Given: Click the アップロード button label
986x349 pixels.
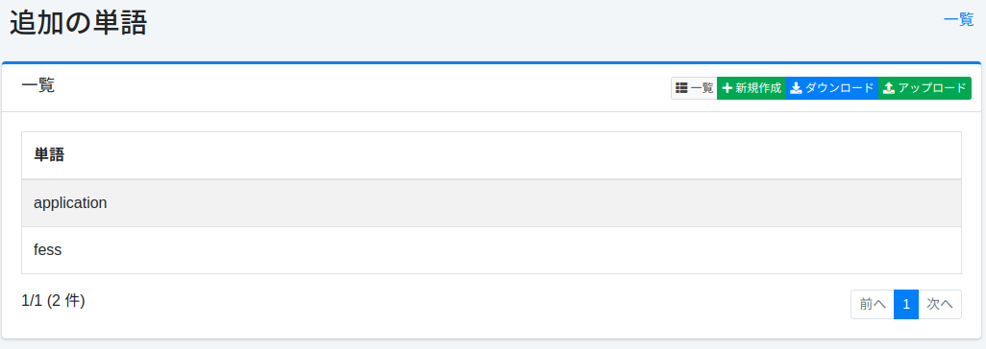Looking at the screenshot, I should click(x=932, y=88).
